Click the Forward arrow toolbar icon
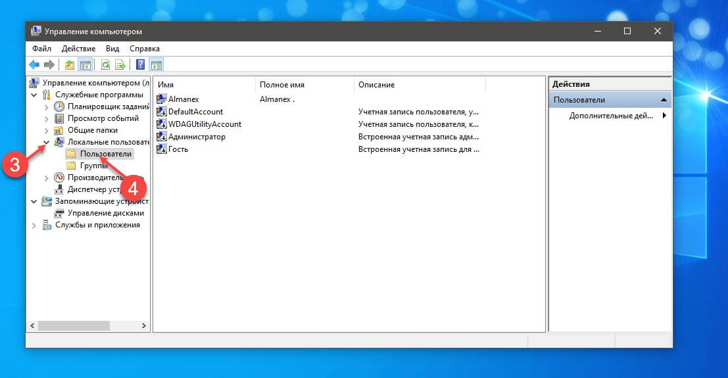The image size is (728, 378). (49, 64)
